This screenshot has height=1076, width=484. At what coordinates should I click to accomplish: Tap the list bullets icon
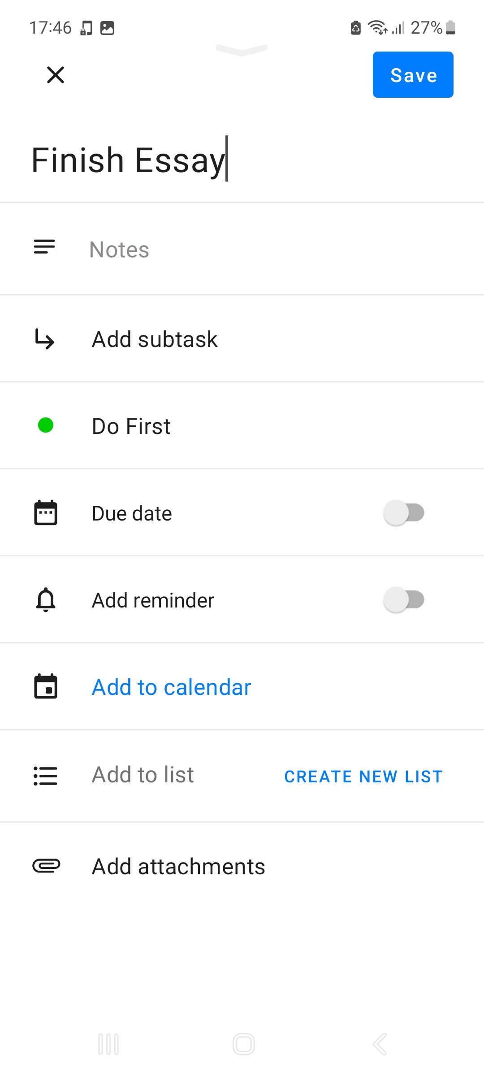46,776
